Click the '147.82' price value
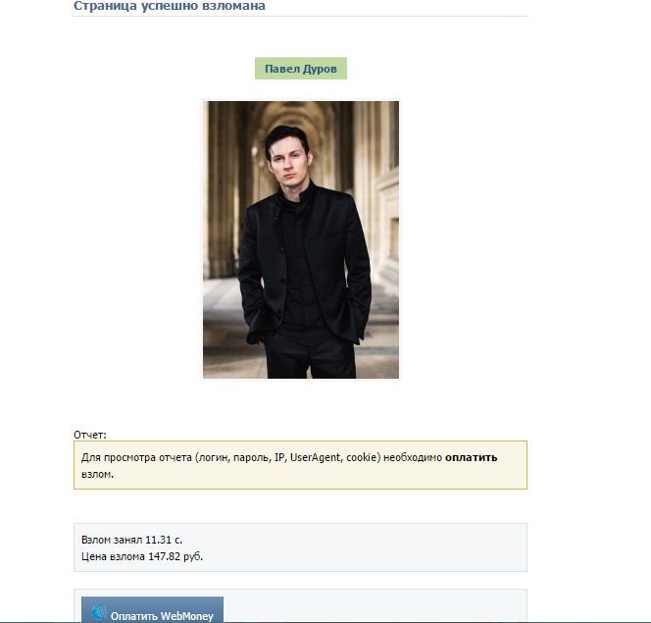Screen dimensions: 651x623 [164, 556]
